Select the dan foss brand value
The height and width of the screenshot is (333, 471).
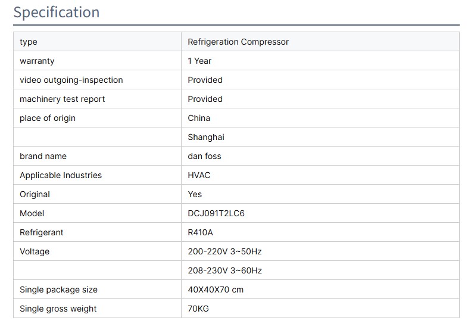(204, 156)
